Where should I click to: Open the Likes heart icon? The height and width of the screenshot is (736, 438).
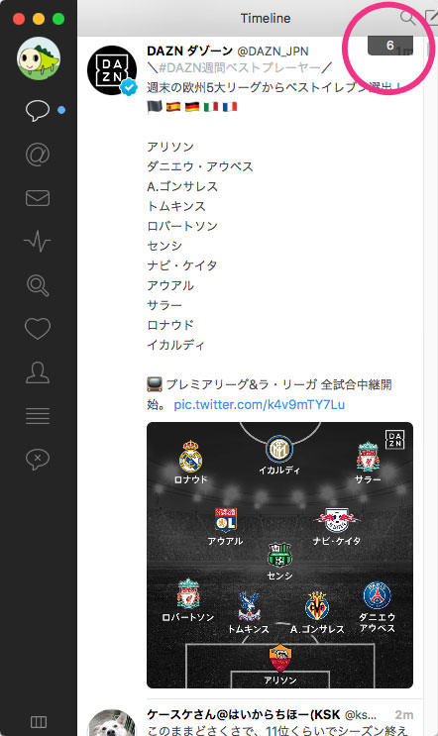(x=38, y=329)
